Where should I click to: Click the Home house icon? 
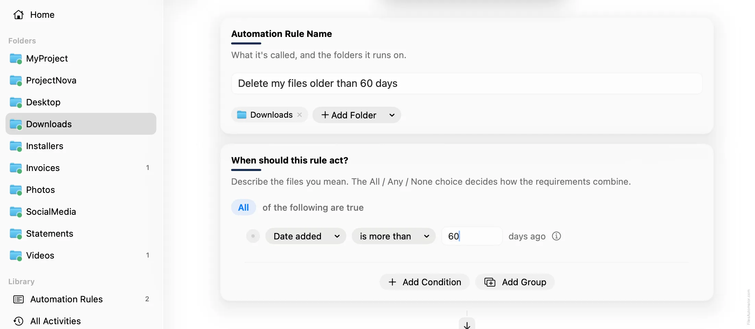click(19, 15)
